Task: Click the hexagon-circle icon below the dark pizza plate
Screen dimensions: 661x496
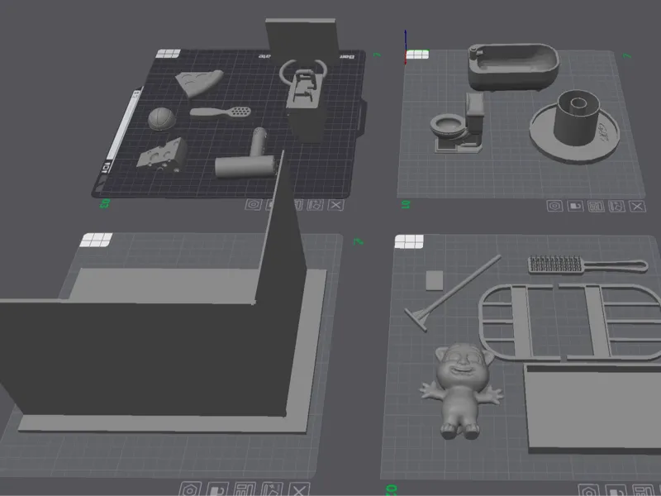Action: tap(253, 204)
